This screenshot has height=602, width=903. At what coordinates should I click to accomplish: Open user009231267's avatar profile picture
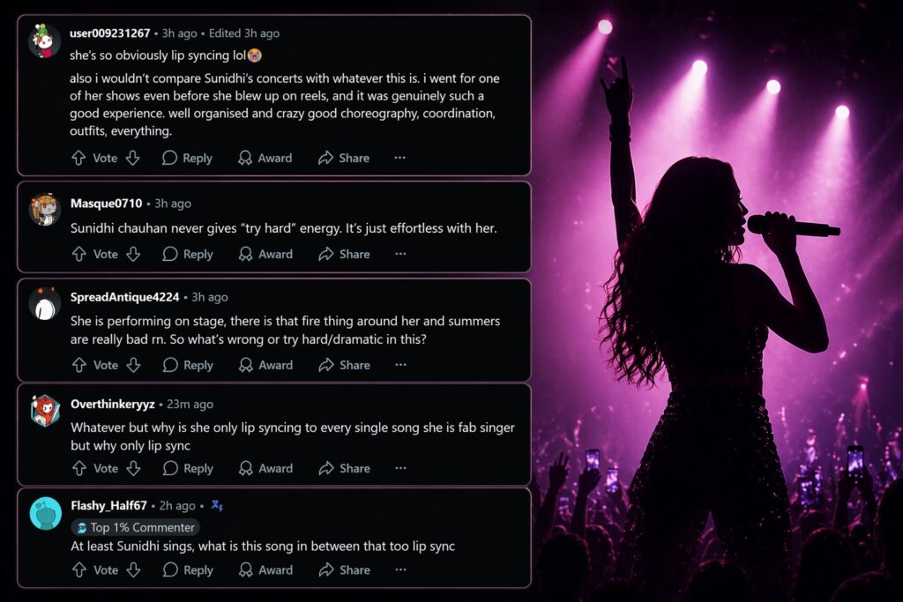(44, 41)
